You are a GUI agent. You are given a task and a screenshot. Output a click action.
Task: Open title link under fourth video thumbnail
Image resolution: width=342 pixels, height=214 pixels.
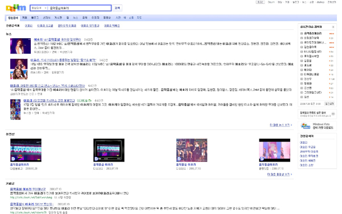(268, 164)
